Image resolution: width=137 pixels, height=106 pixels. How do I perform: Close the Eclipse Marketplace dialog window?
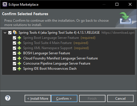pyautogui.click(x=130, y=4)
